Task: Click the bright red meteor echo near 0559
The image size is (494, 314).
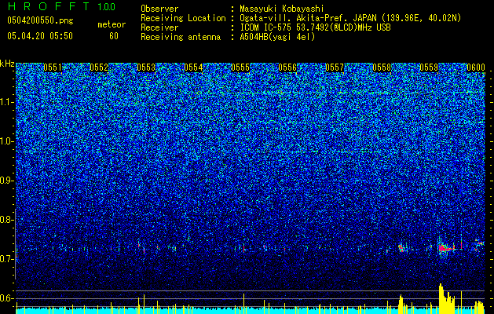Action: pyautogui.click(x=445, y=249)
